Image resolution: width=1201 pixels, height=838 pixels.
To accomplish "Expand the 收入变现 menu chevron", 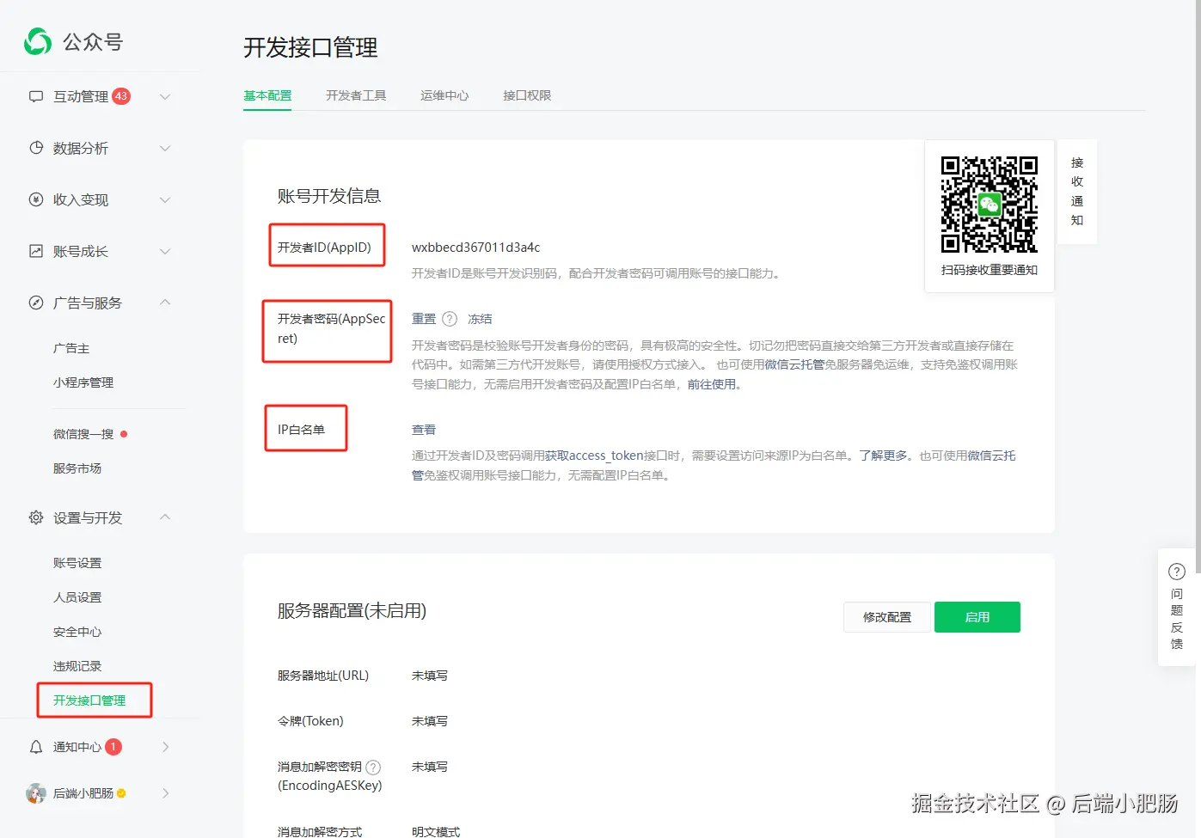I will click(x=165, y=199).
